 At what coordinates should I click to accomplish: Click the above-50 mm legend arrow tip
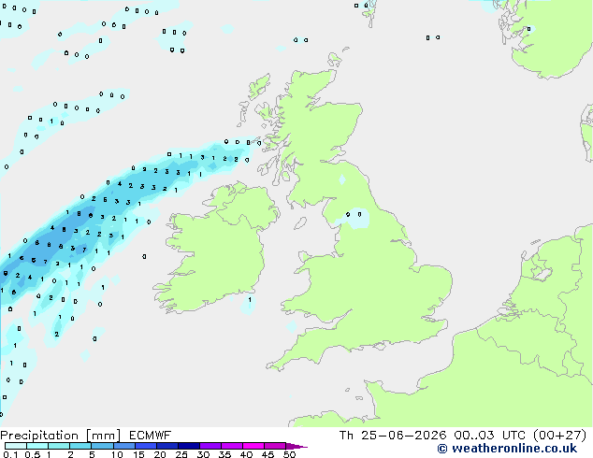[x=296, y=446]
